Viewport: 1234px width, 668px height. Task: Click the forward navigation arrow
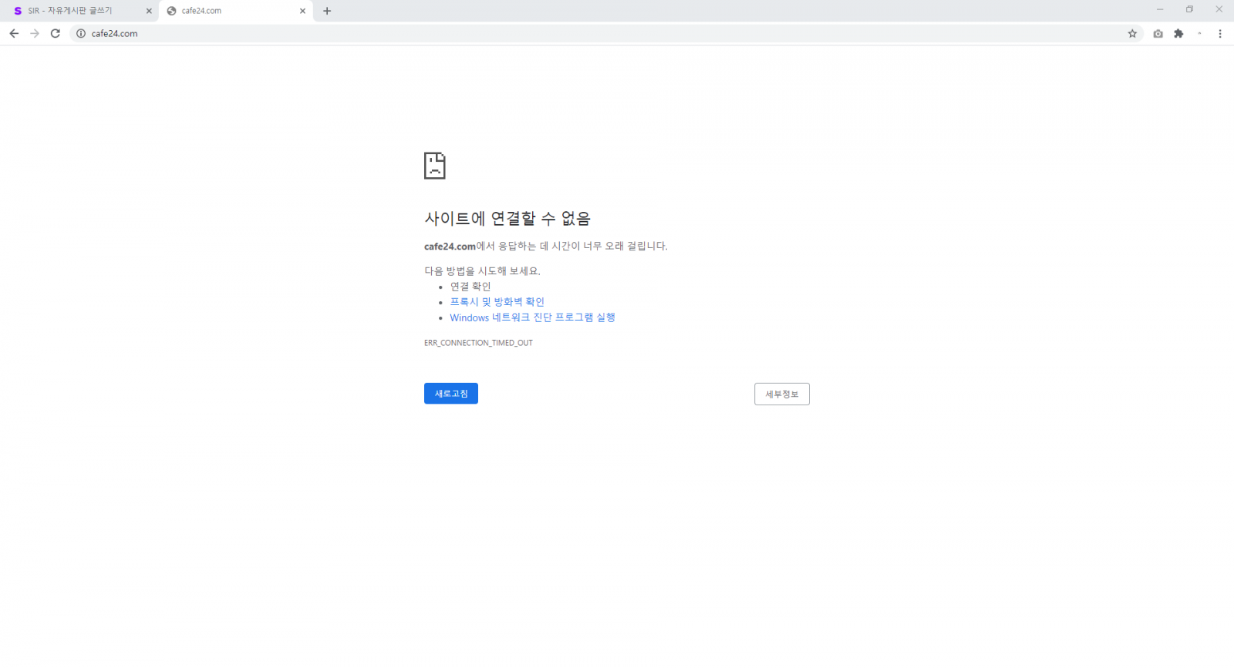pyautogui.click(x=35, y=33)
